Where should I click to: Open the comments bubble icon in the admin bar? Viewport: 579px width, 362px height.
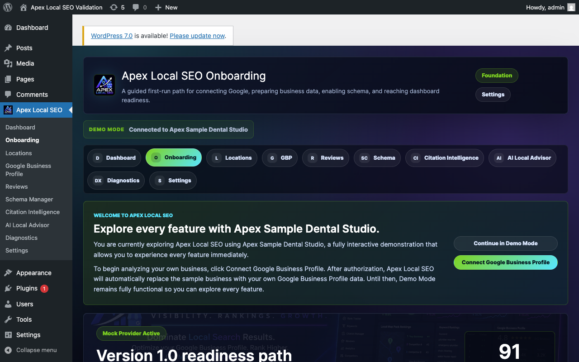click(136, 8)
